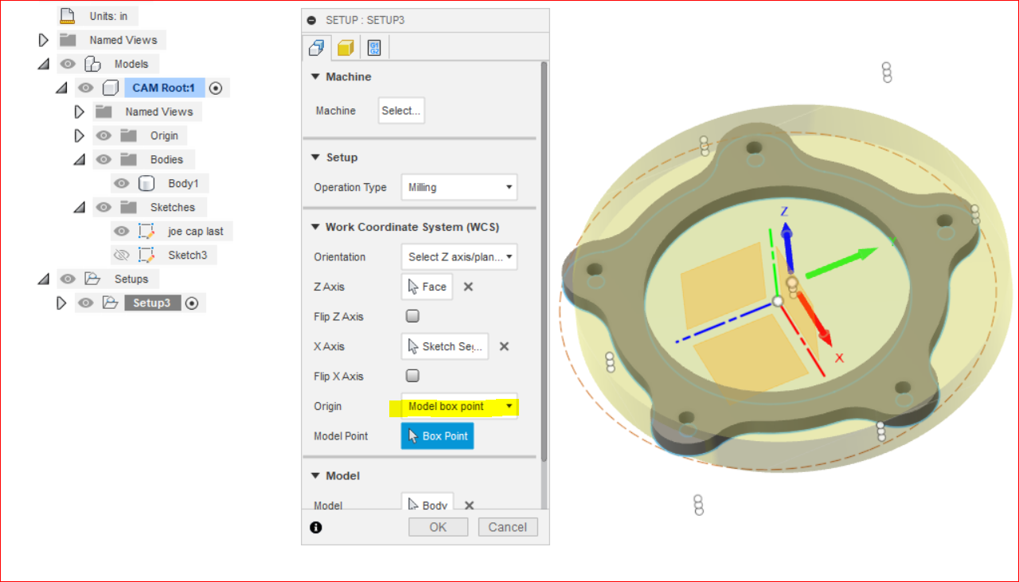Clear the X Axis sketch selection
The width and height of the screenshot is (1019, 582).
click(504, 346)
